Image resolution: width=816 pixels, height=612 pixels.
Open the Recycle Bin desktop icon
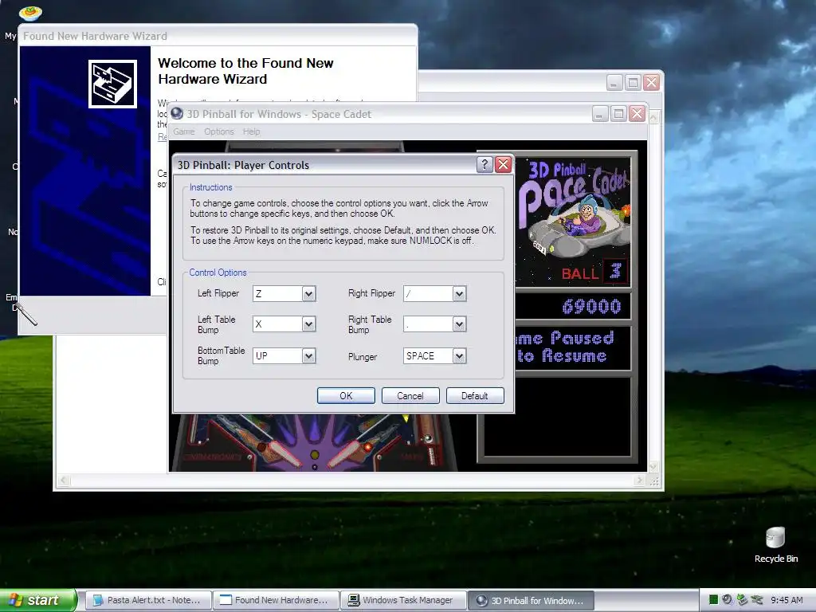775,544
